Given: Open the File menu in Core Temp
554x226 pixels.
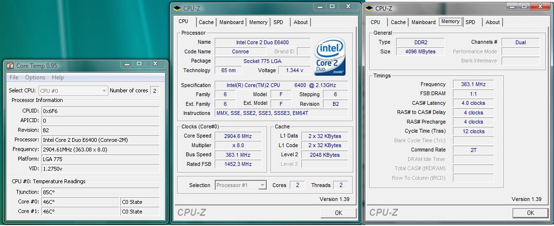Looking at the screenshot, I should (14, 77).
